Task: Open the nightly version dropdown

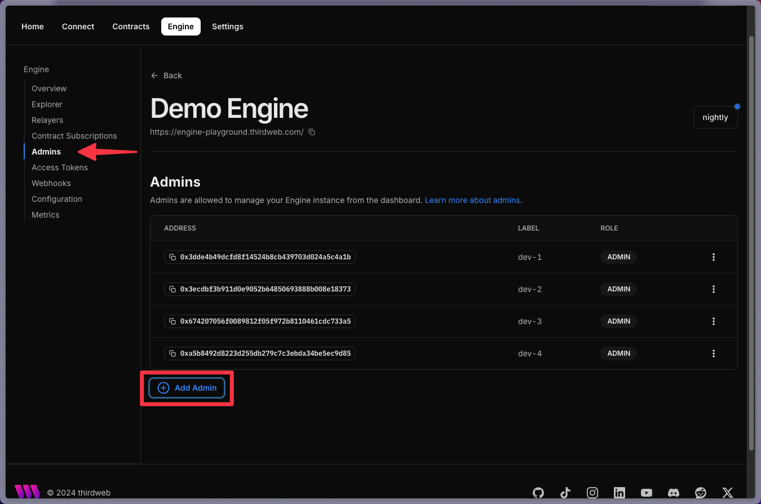Action: point(715,117)
